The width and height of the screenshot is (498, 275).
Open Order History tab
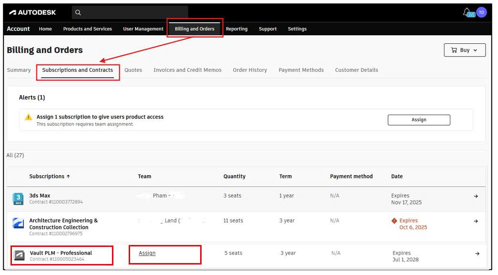[x=250, y=70]
